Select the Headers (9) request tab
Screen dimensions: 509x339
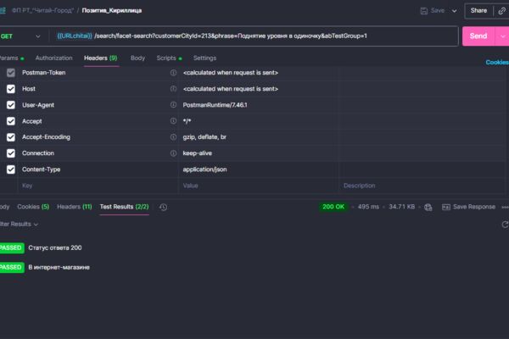[x=101, y=58]
